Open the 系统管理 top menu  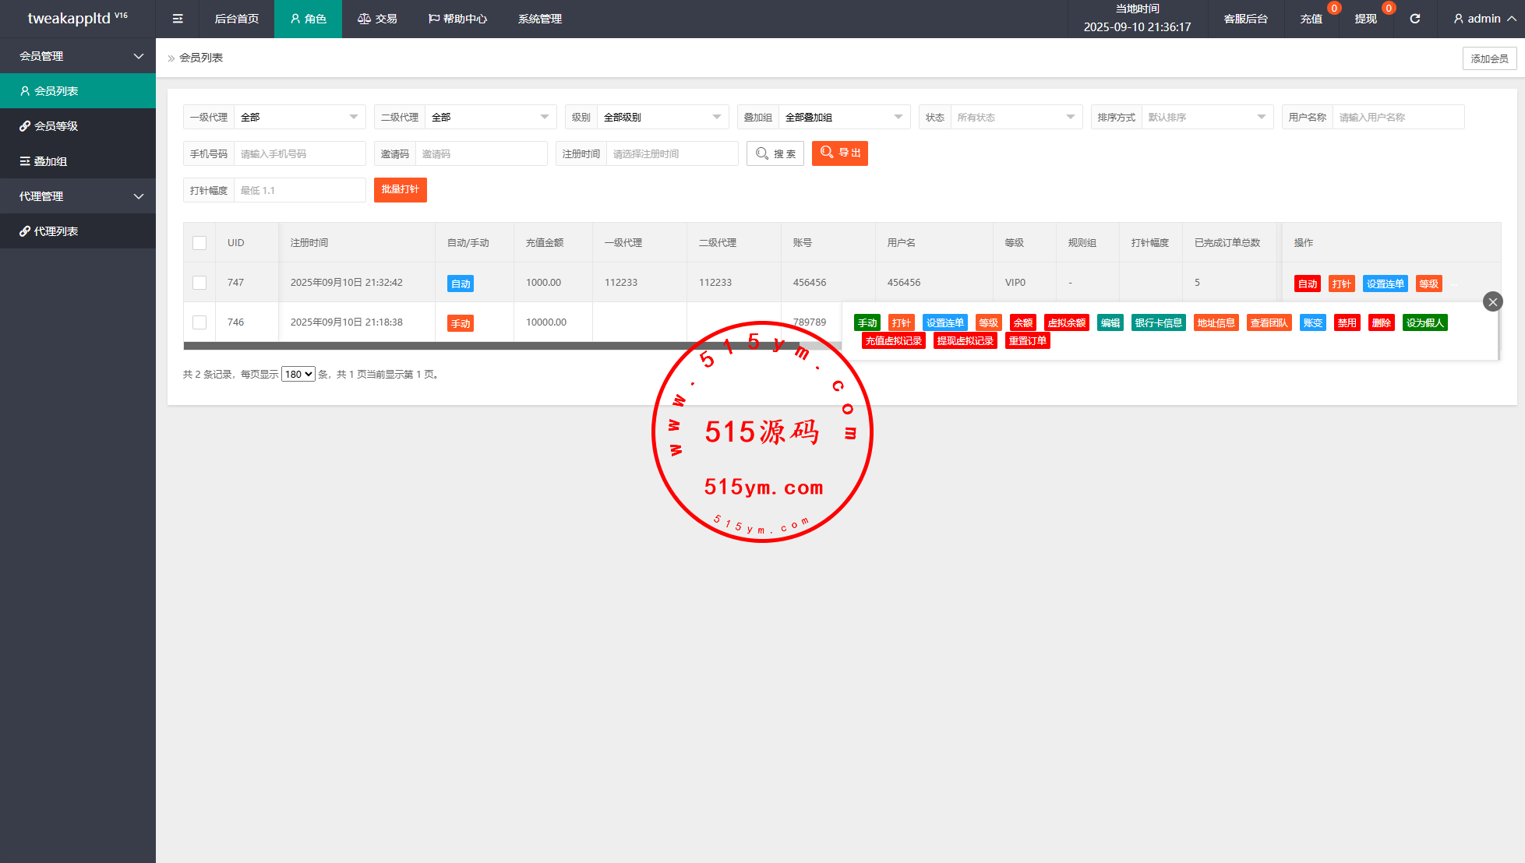539,19
